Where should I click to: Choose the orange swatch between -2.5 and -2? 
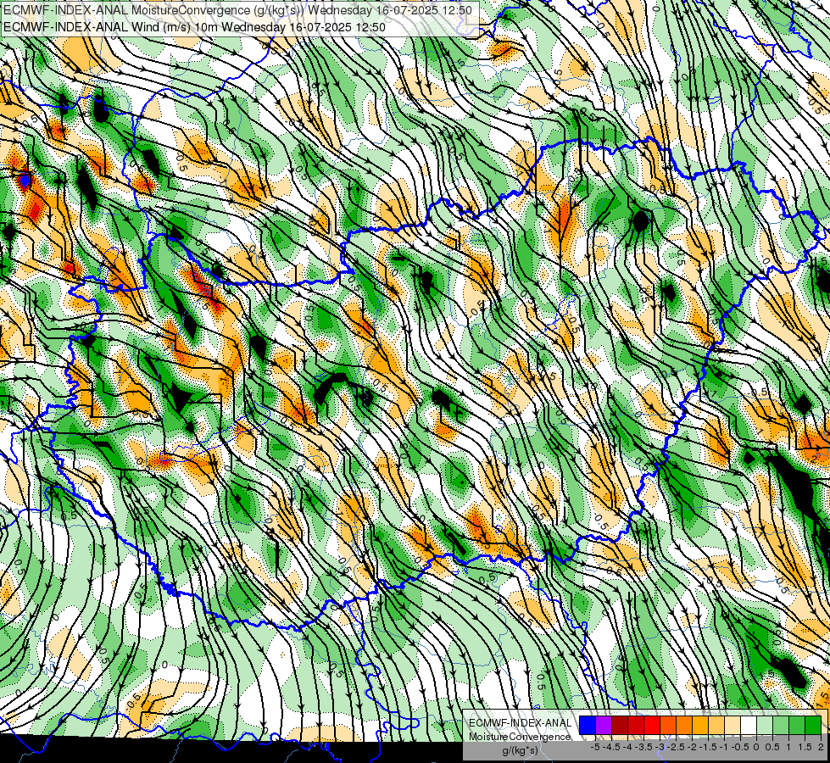coord(684,726)
